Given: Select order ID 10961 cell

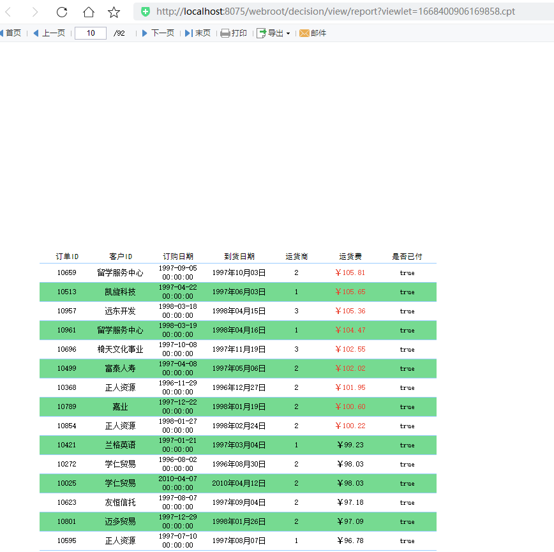Looking at the screenshot, I should [67, 330].
